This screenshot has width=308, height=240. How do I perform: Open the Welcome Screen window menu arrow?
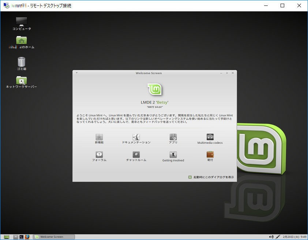(77, 73)
